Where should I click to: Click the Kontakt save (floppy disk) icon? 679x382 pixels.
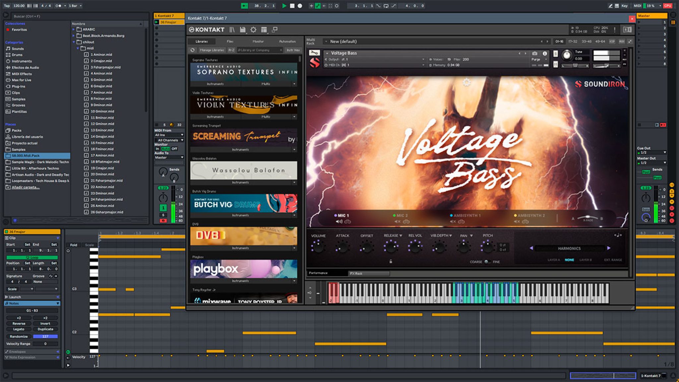point(243,30)
